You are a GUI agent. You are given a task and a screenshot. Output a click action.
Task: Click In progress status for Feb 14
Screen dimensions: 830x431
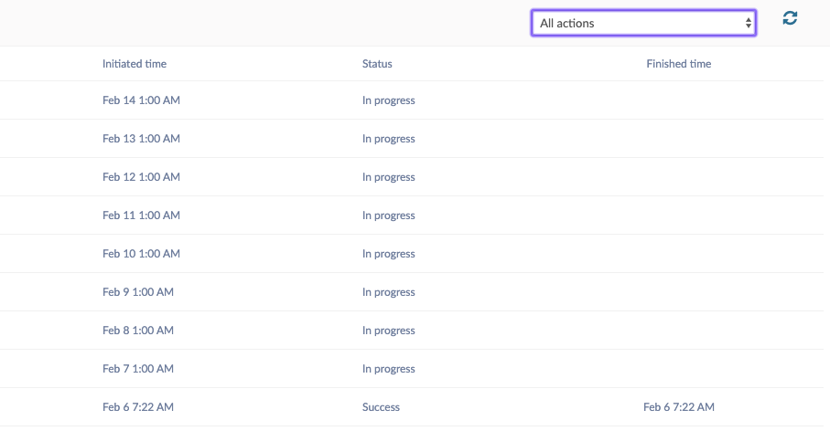click(389, 100)
